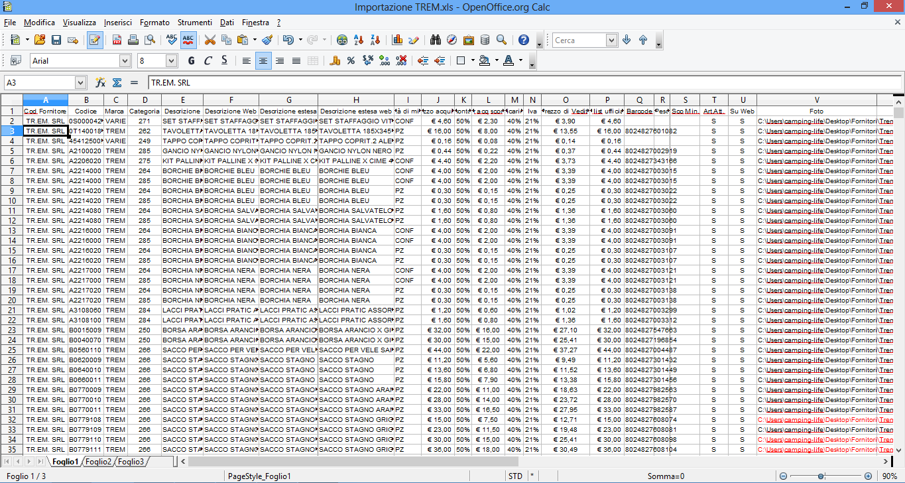Viewport: 905px width, 483px height.
Task: Click the Find & Replace binoculars icon
Action: [436, 40]
